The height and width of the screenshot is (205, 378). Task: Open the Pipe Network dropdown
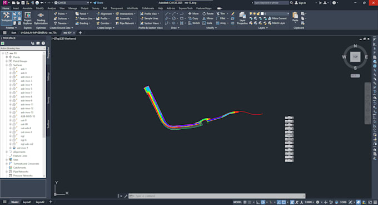[x=126, y=23]
